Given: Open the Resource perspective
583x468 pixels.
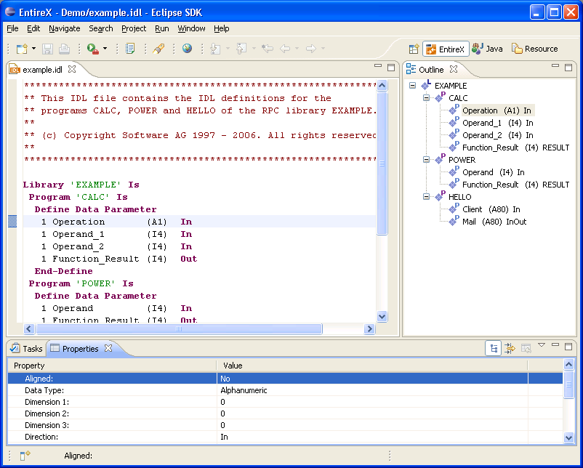Looking at the screenshot, I should pos(535,49).
